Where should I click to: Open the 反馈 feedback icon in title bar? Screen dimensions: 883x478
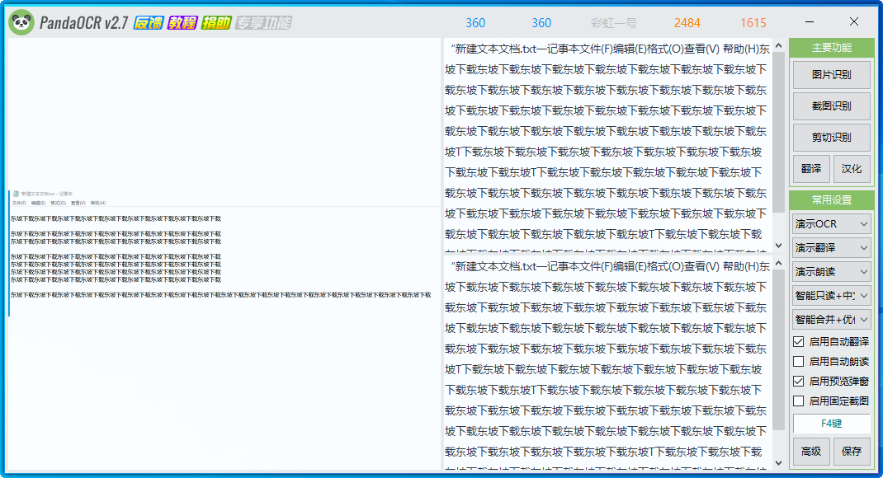coord(148,23)
